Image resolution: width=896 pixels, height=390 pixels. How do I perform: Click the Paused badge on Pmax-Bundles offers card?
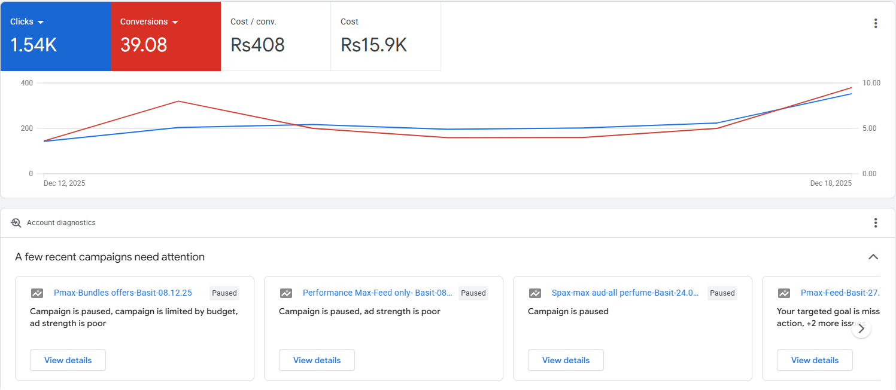(x=224, y=293)
